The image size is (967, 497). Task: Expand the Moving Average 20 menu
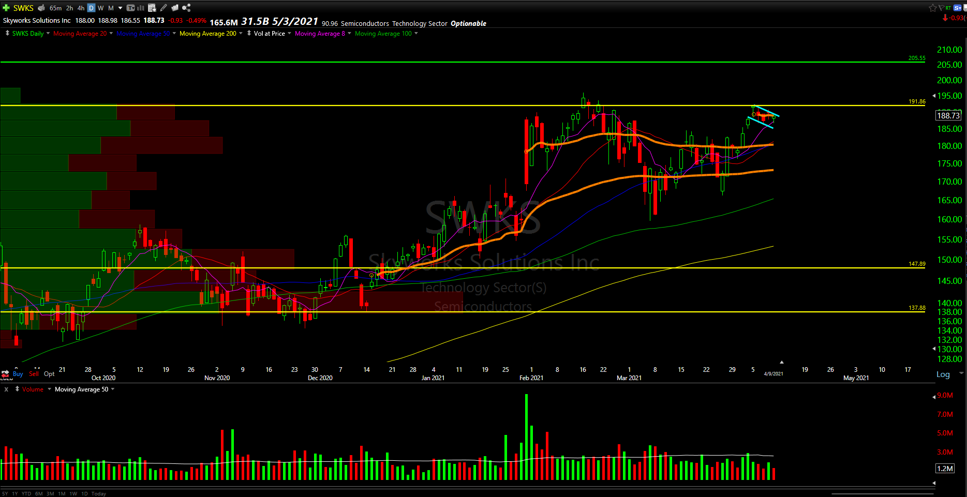(111, 33)
